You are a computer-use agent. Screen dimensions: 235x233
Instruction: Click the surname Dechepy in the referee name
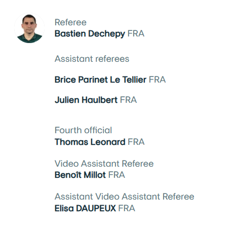point(106,34)
